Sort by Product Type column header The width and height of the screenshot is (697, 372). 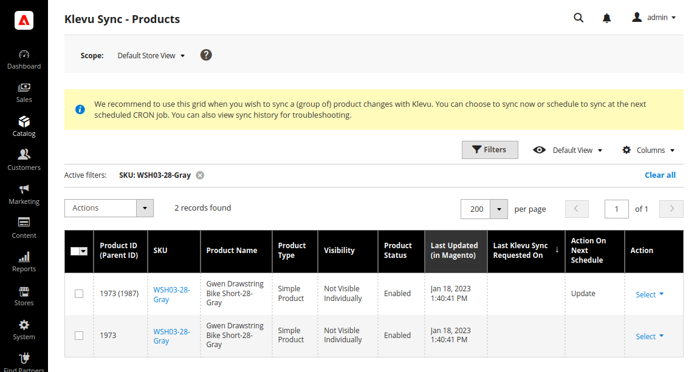[295, 251]
